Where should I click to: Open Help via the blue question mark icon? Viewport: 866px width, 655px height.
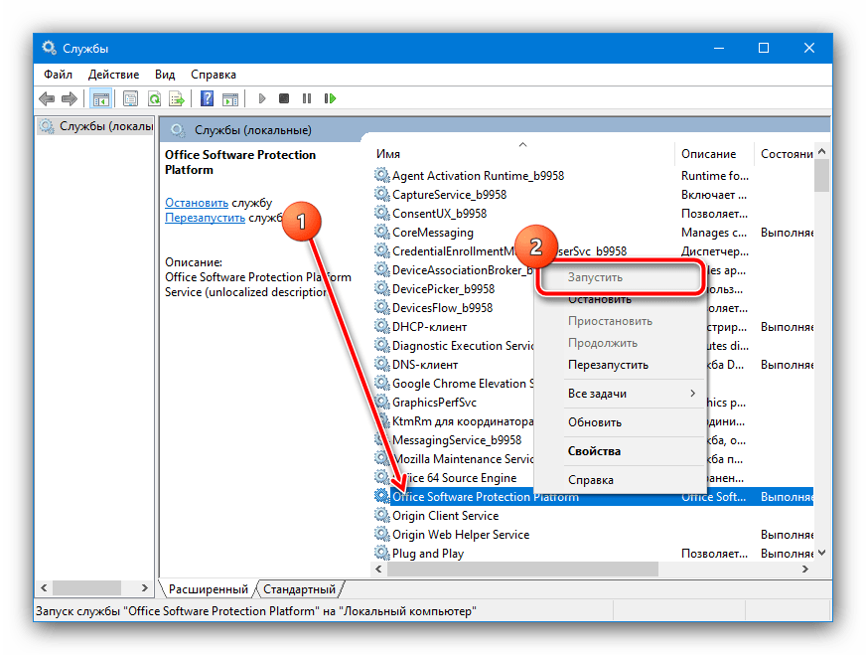pyautogui.click(x=207, y=98)
